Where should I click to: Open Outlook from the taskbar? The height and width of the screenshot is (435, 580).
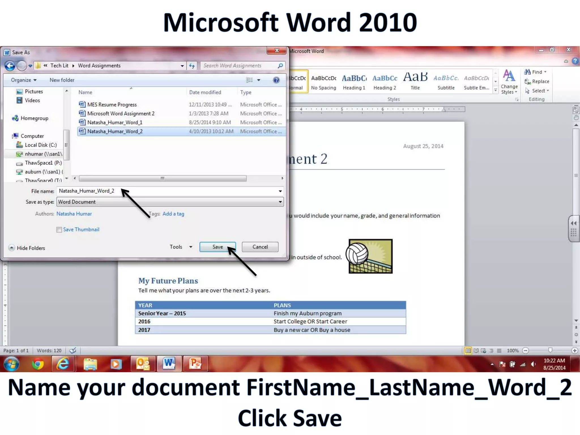tap(143, 364)
